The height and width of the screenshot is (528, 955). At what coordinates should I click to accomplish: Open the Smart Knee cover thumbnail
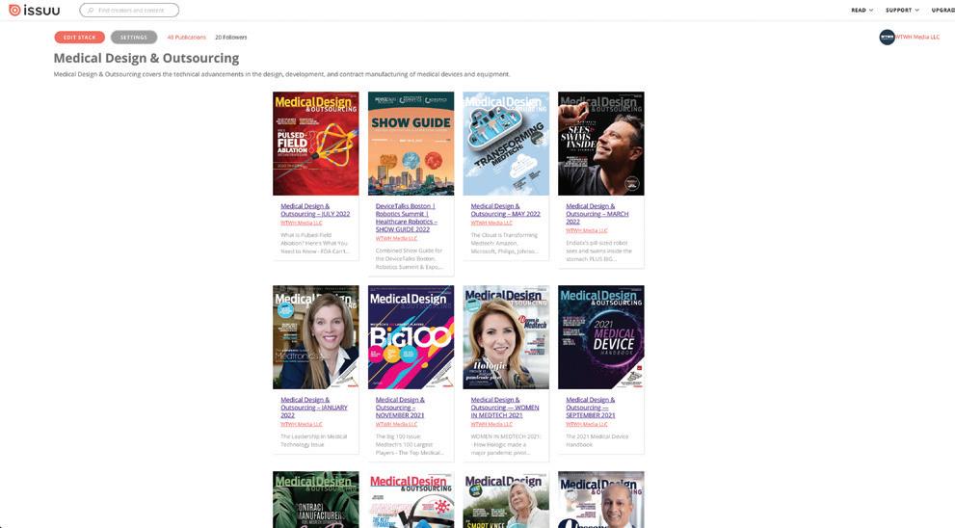click(x=506, y=499)
